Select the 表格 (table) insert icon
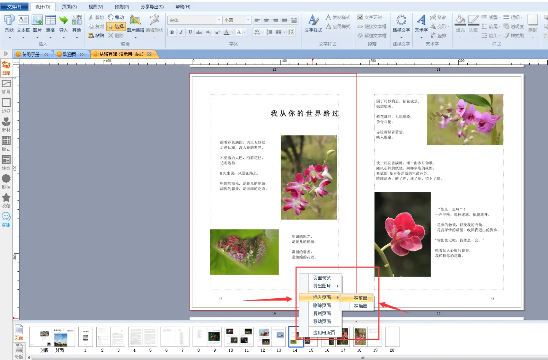This screenshot has height=360, width=548. pyautogui.click(x=50, y=21)
